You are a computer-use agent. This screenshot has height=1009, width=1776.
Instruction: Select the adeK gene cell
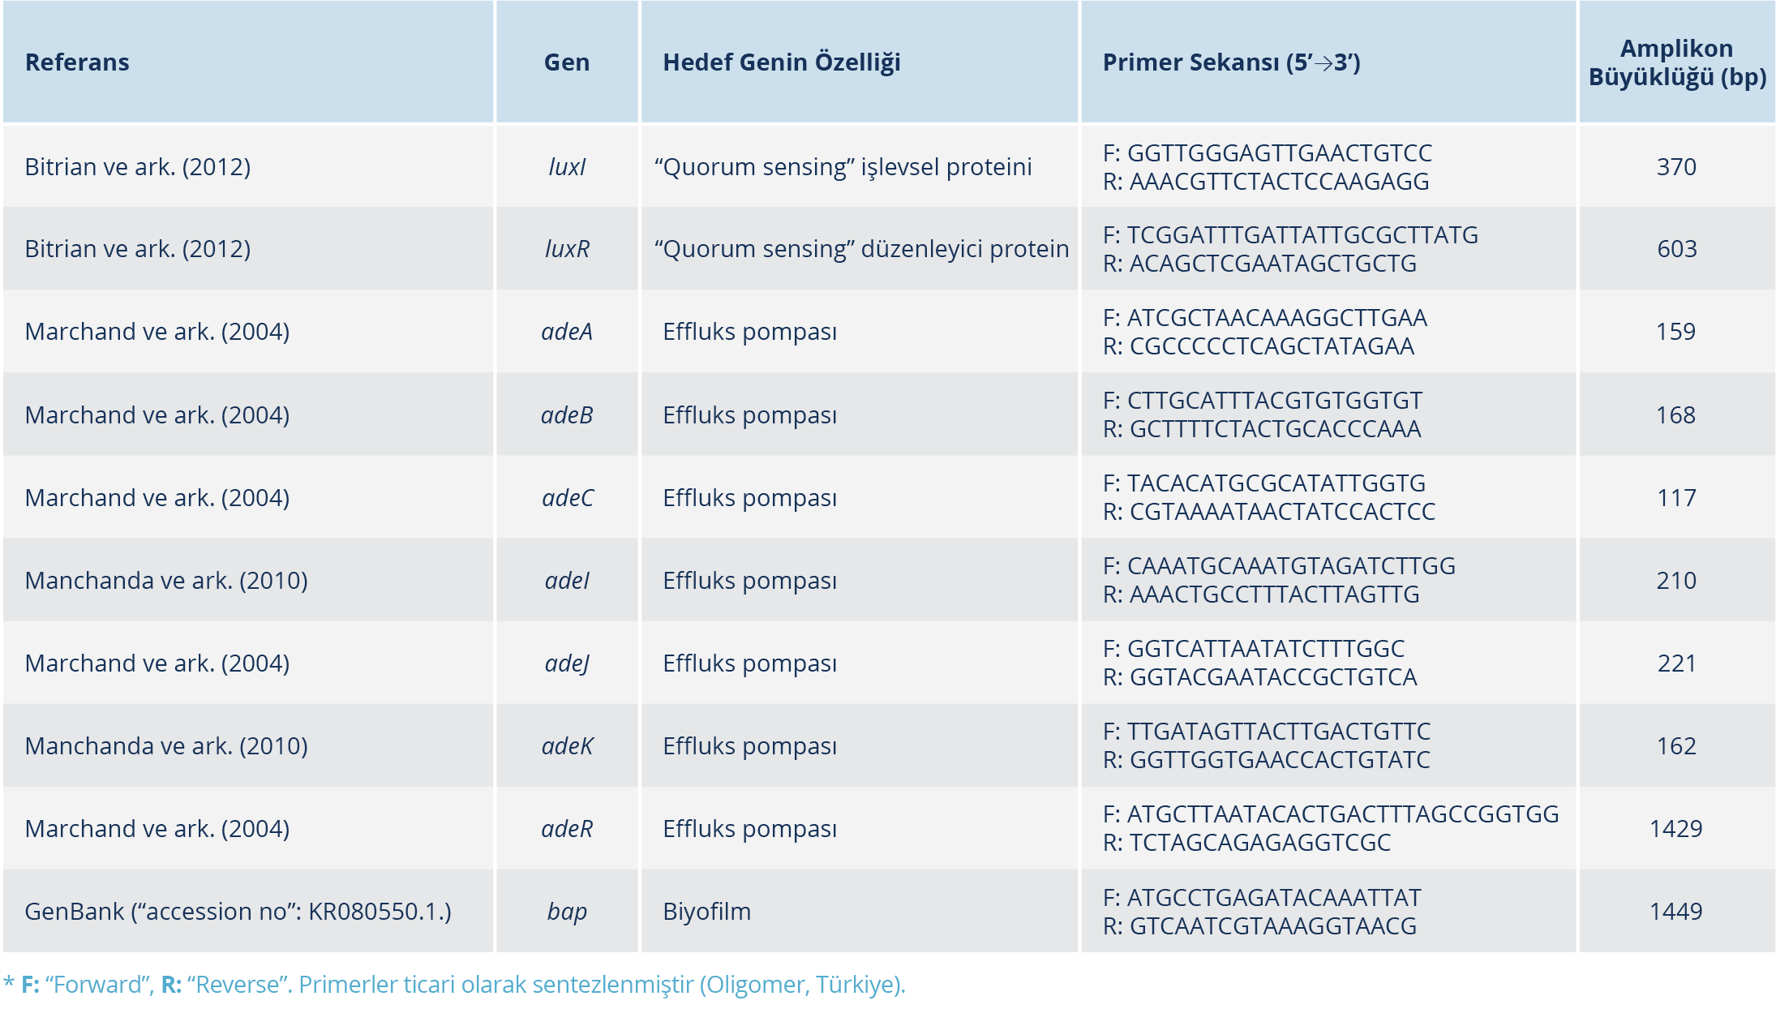(567, 746)
